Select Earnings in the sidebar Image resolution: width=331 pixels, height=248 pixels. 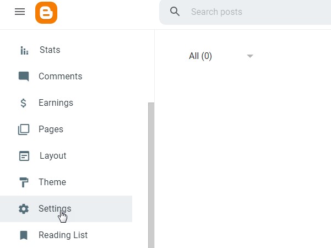pyautogui.click(x=56, y=103)
